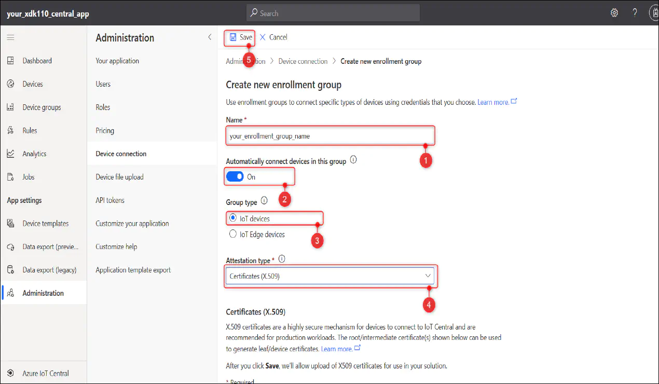
Task: Collapse the Administration panel chevron
Action: [x=210, y=37]
